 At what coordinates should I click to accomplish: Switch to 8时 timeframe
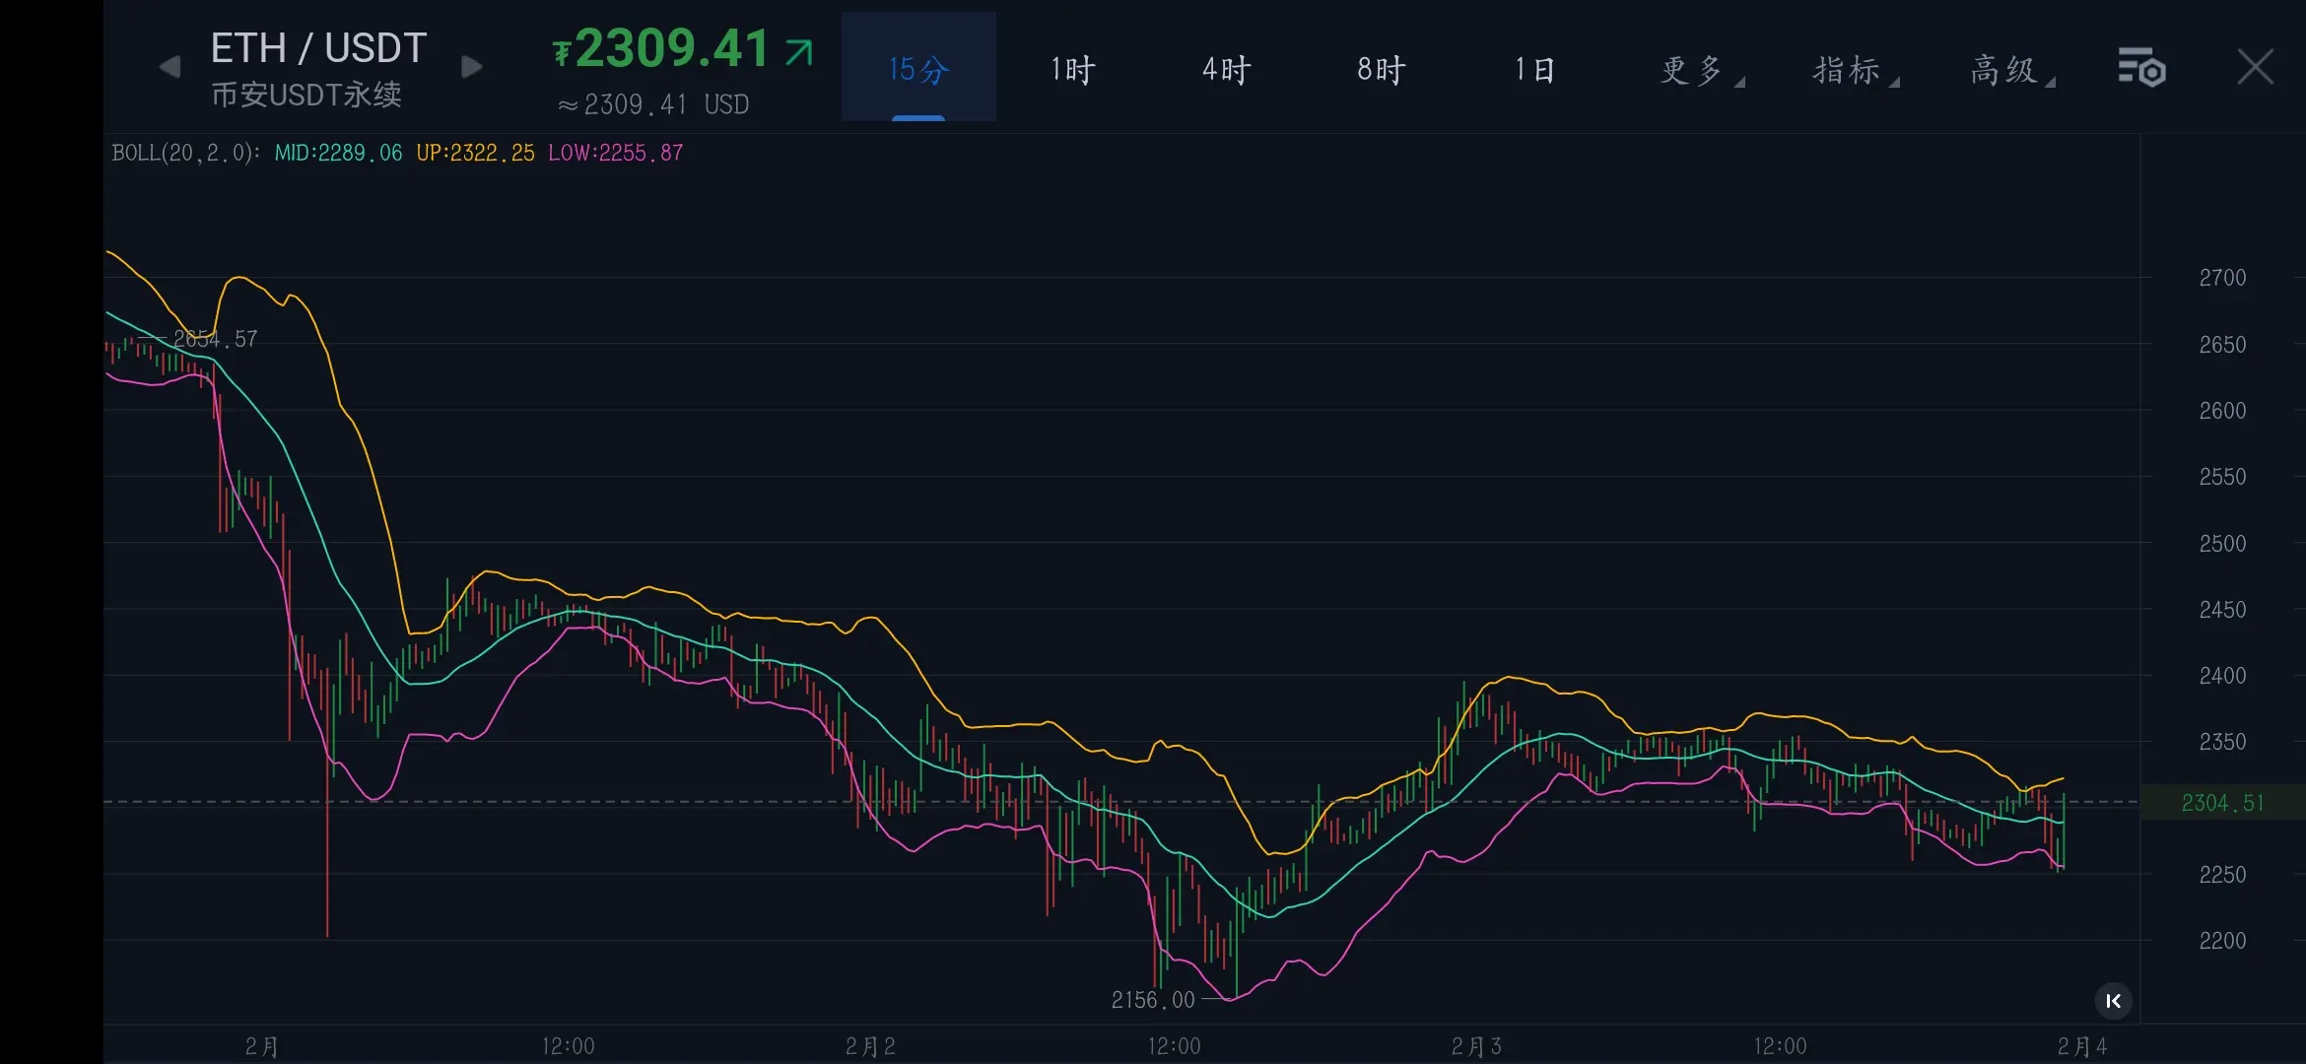[x=1381, y=69]
